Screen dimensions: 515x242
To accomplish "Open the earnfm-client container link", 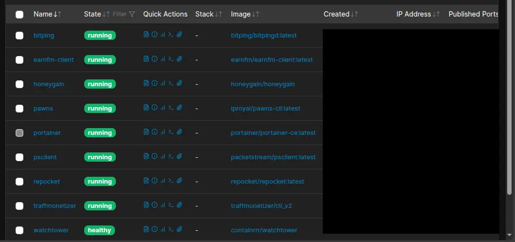I will [x=54, y=60].
